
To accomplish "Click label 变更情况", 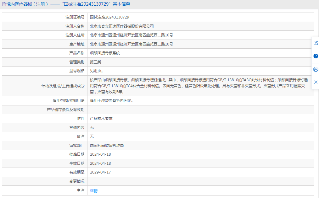I will [77, 181].
